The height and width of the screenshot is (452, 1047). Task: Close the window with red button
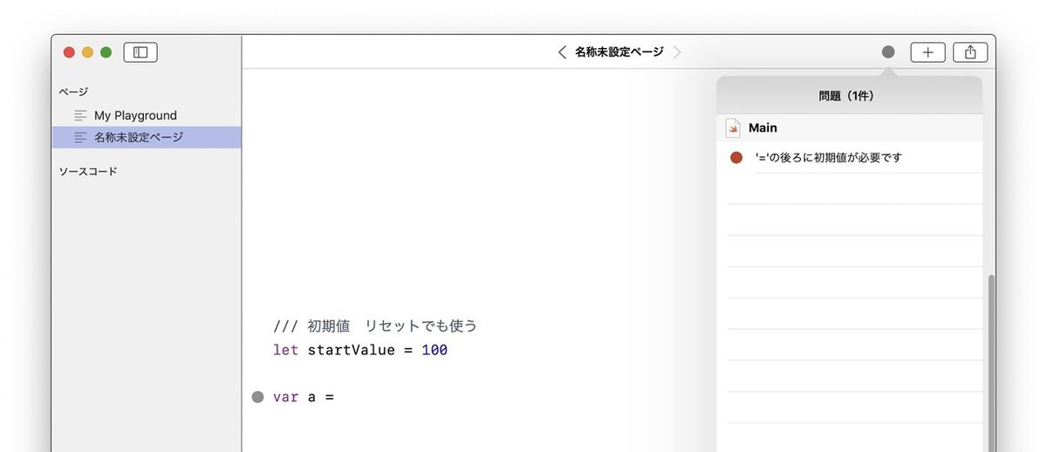click(x=70, y=52)
